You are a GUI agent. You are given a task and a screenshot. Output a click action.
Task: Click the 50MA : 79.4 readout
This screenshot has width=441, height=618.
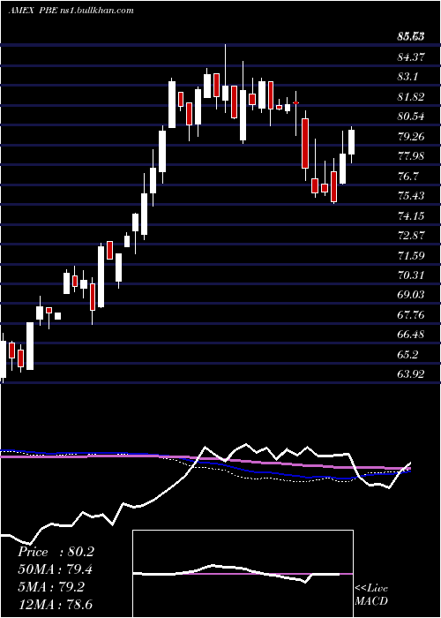pos(56,569)
